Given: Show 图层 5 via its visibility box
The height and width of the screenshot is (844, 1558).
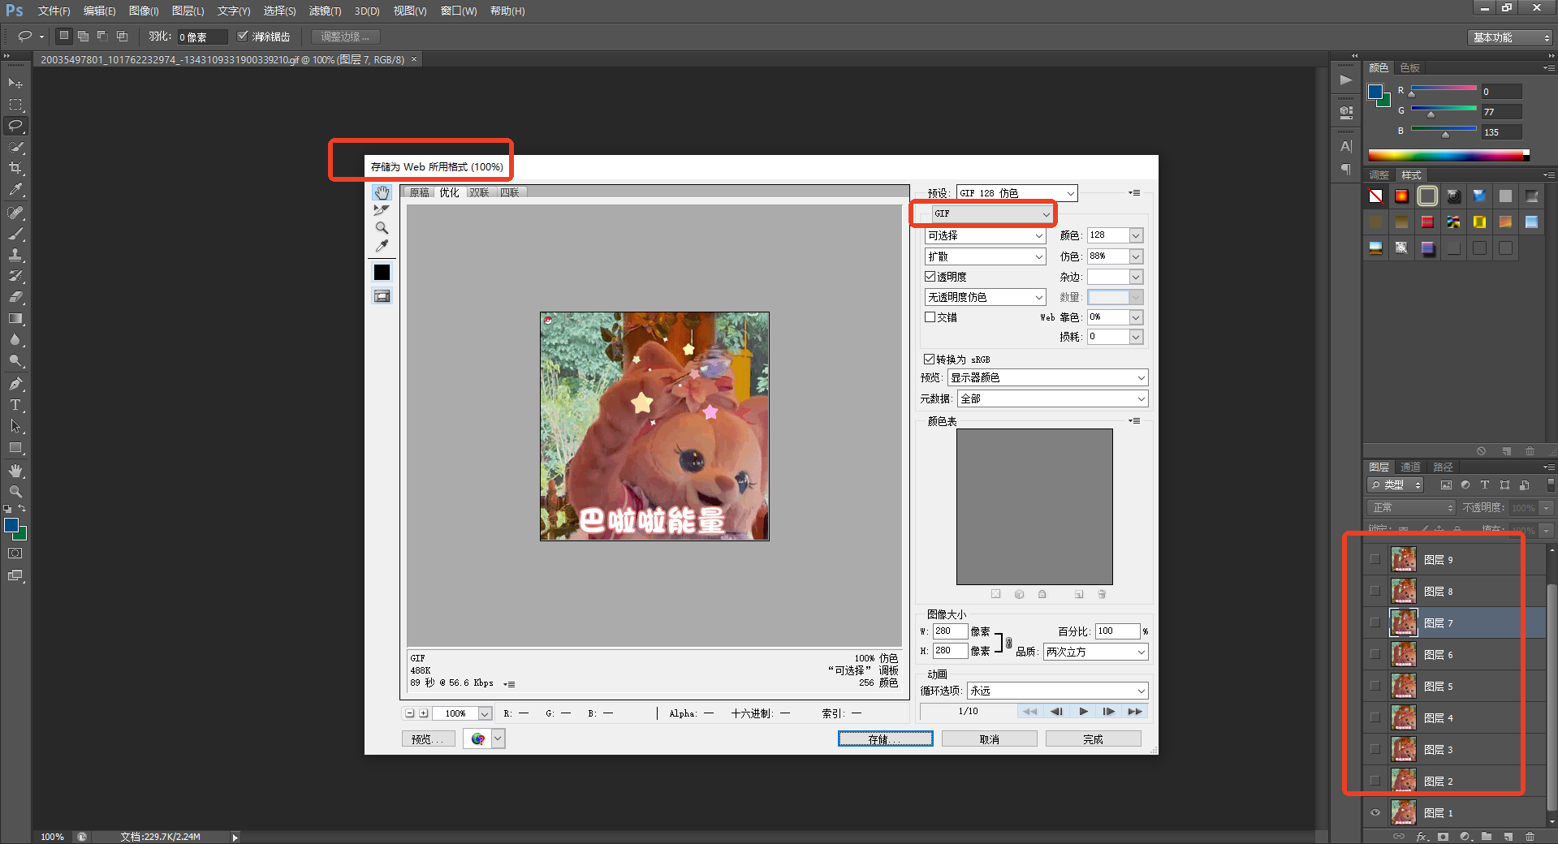Looking at the screenshot, I should tap(1375, 686).
